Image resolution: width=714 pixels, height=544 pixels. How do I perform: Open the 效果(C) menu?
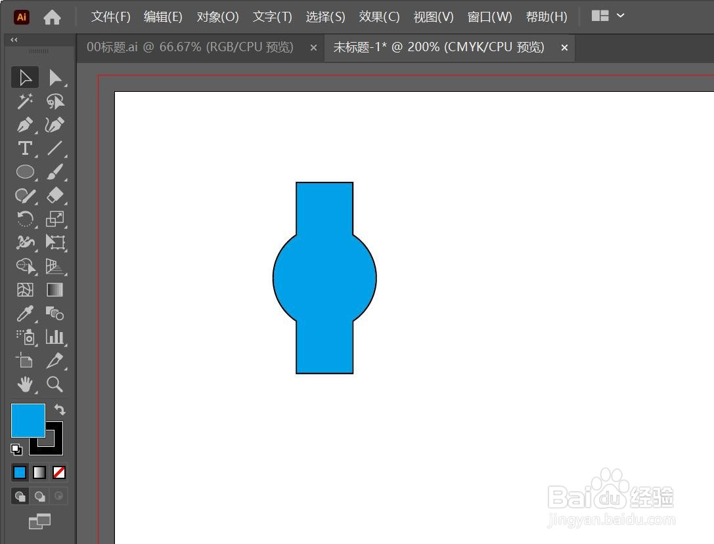(x=379, y=17)
